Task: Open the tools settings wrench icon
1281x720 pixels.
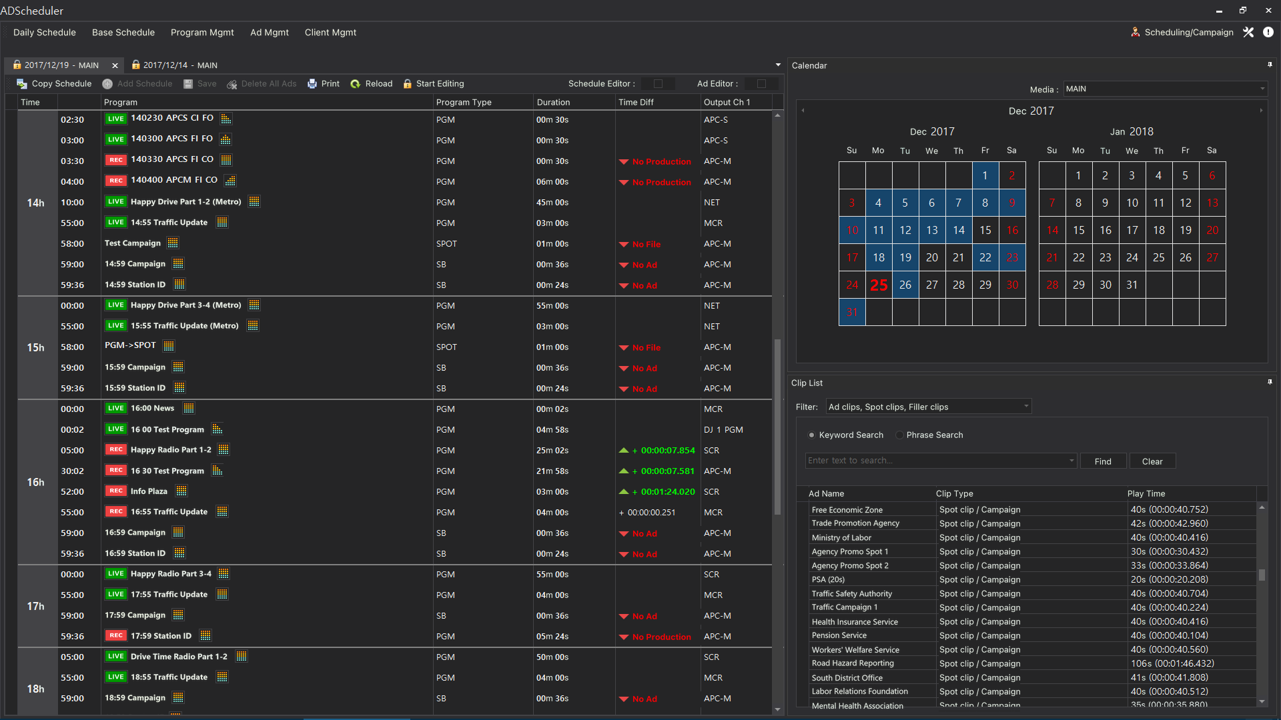Action: (1248, 32)
